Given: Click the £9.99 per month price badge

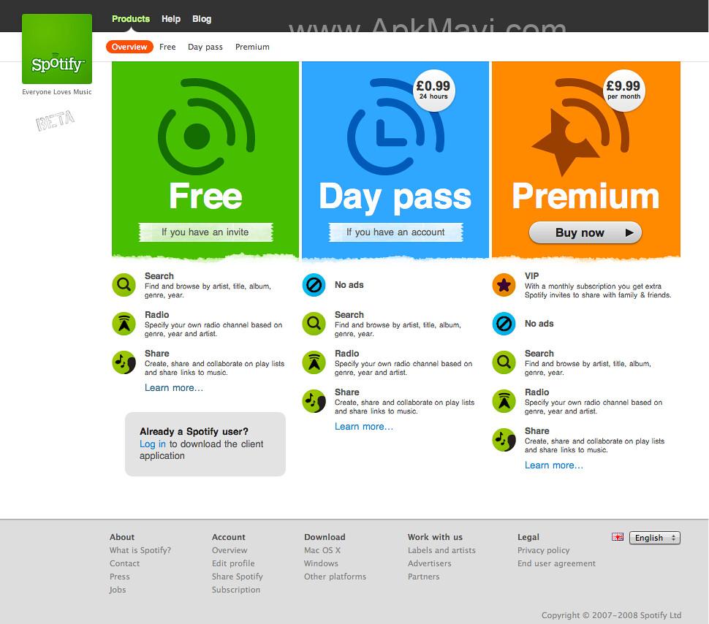Looking at the screenshot, I should pyautogui.click(x=623, y=89).
